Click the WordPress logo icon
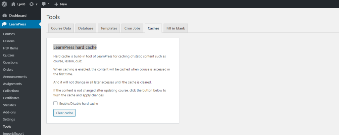The width and height of the screenshot is (339, 135). 5,4
